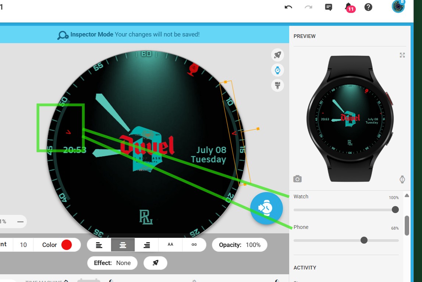Click the PREVIEW panel heading
The width and height of the screenshot is (422, 282).
pos(304,36)
